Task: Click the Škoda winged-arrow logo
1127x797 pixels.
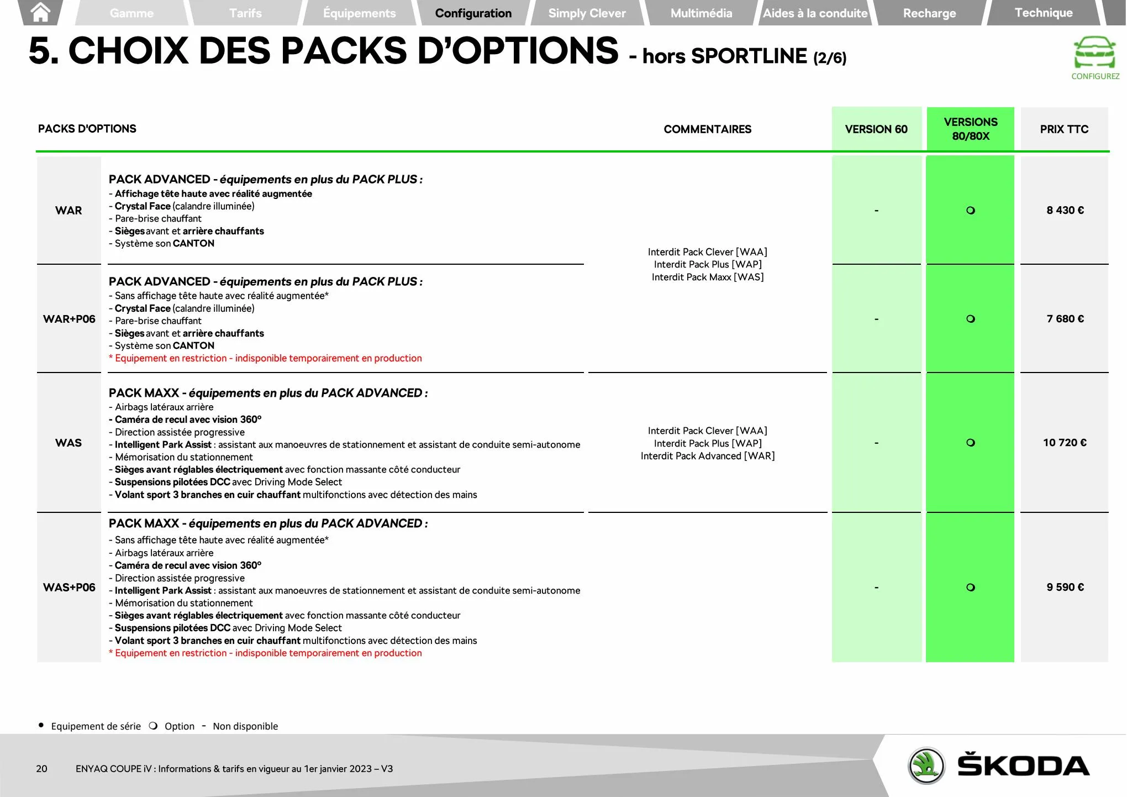Action: 926,765
